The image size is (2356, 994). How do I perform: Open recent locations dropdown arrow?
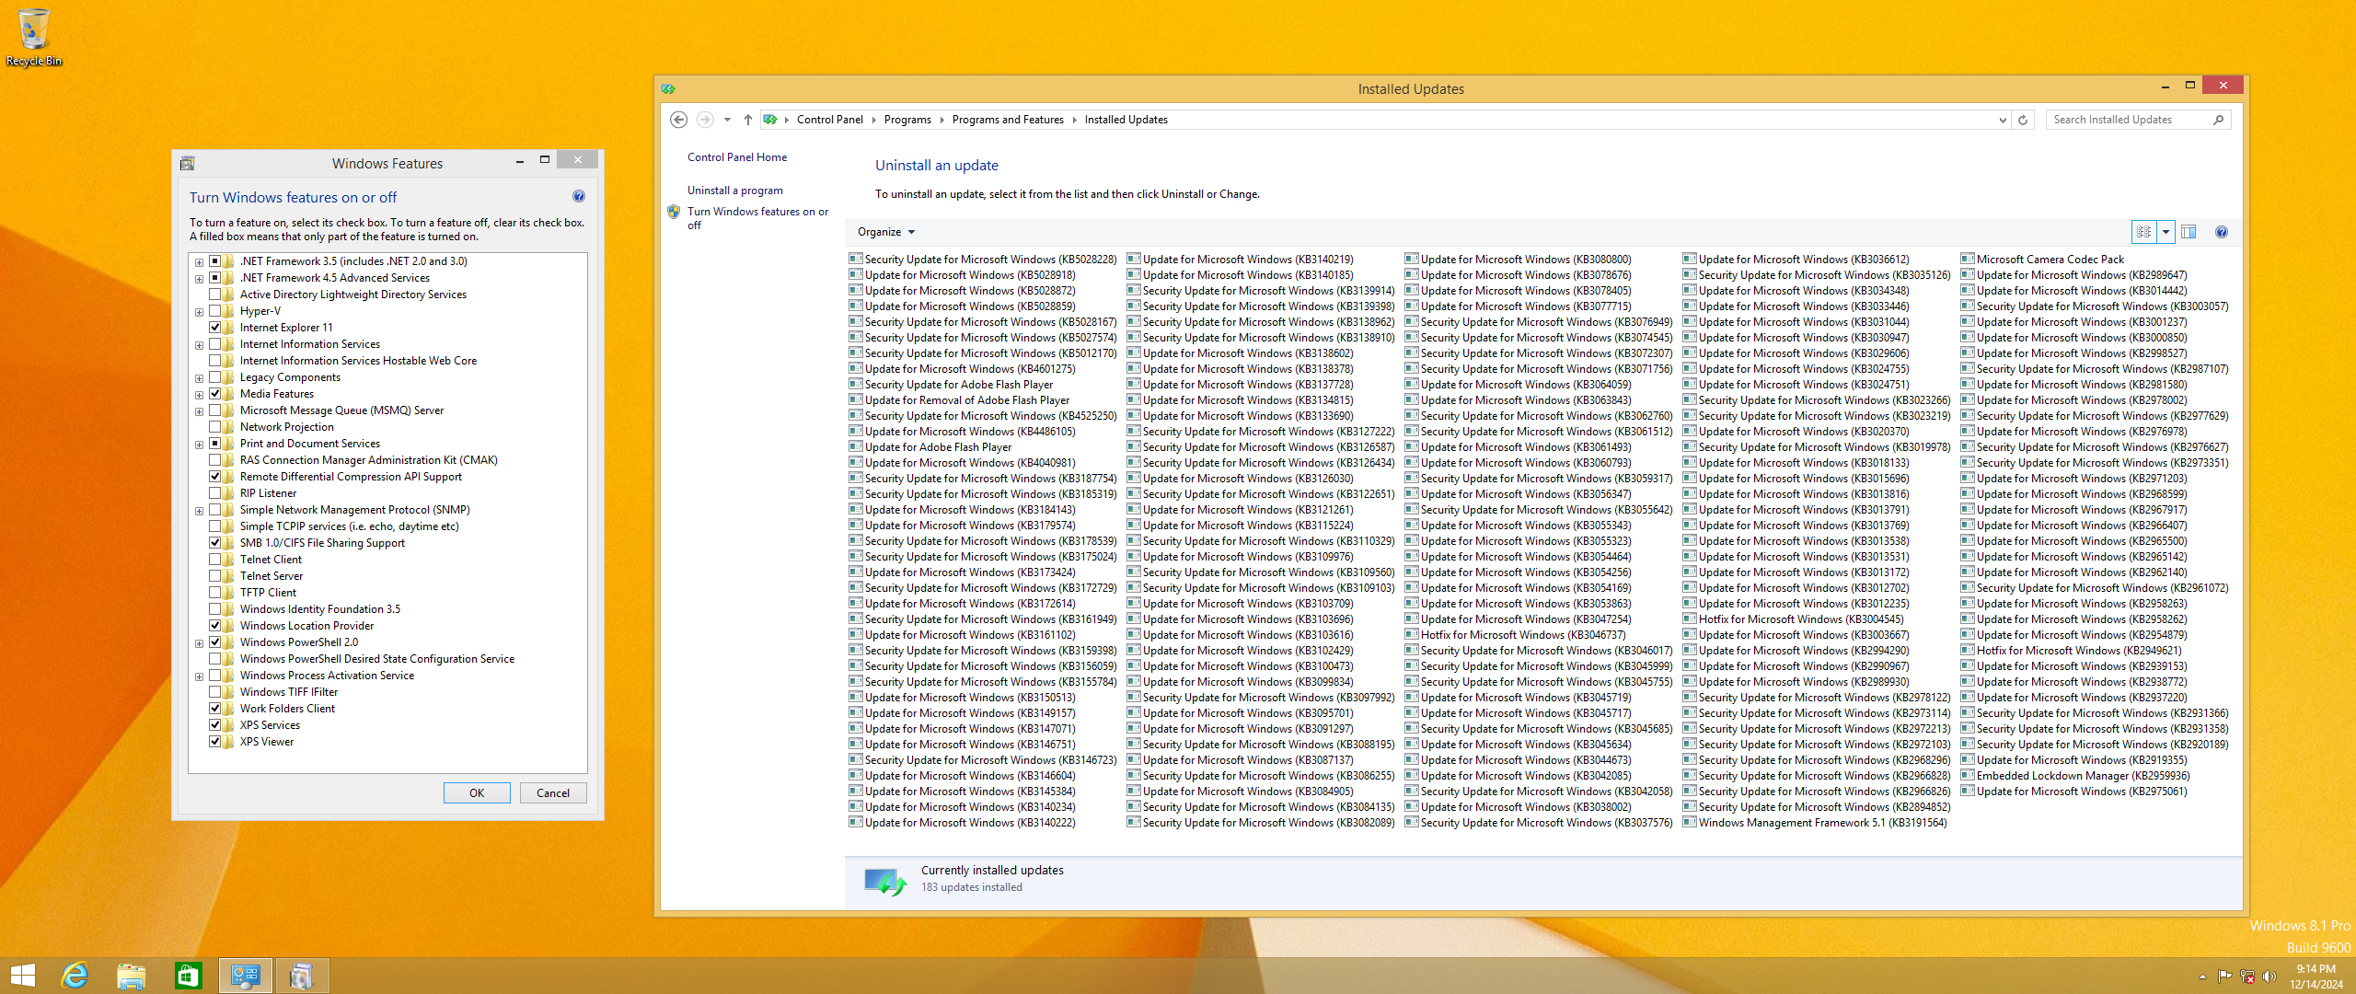point(727,120)
